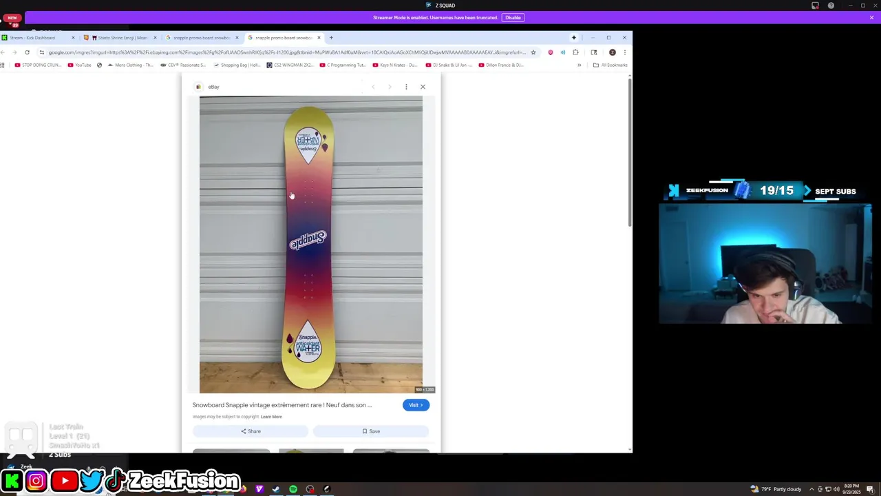Viewport: 881px width, 496px height.
Task: Open the weather widget showing 79°F
Action: coord(776,489)
